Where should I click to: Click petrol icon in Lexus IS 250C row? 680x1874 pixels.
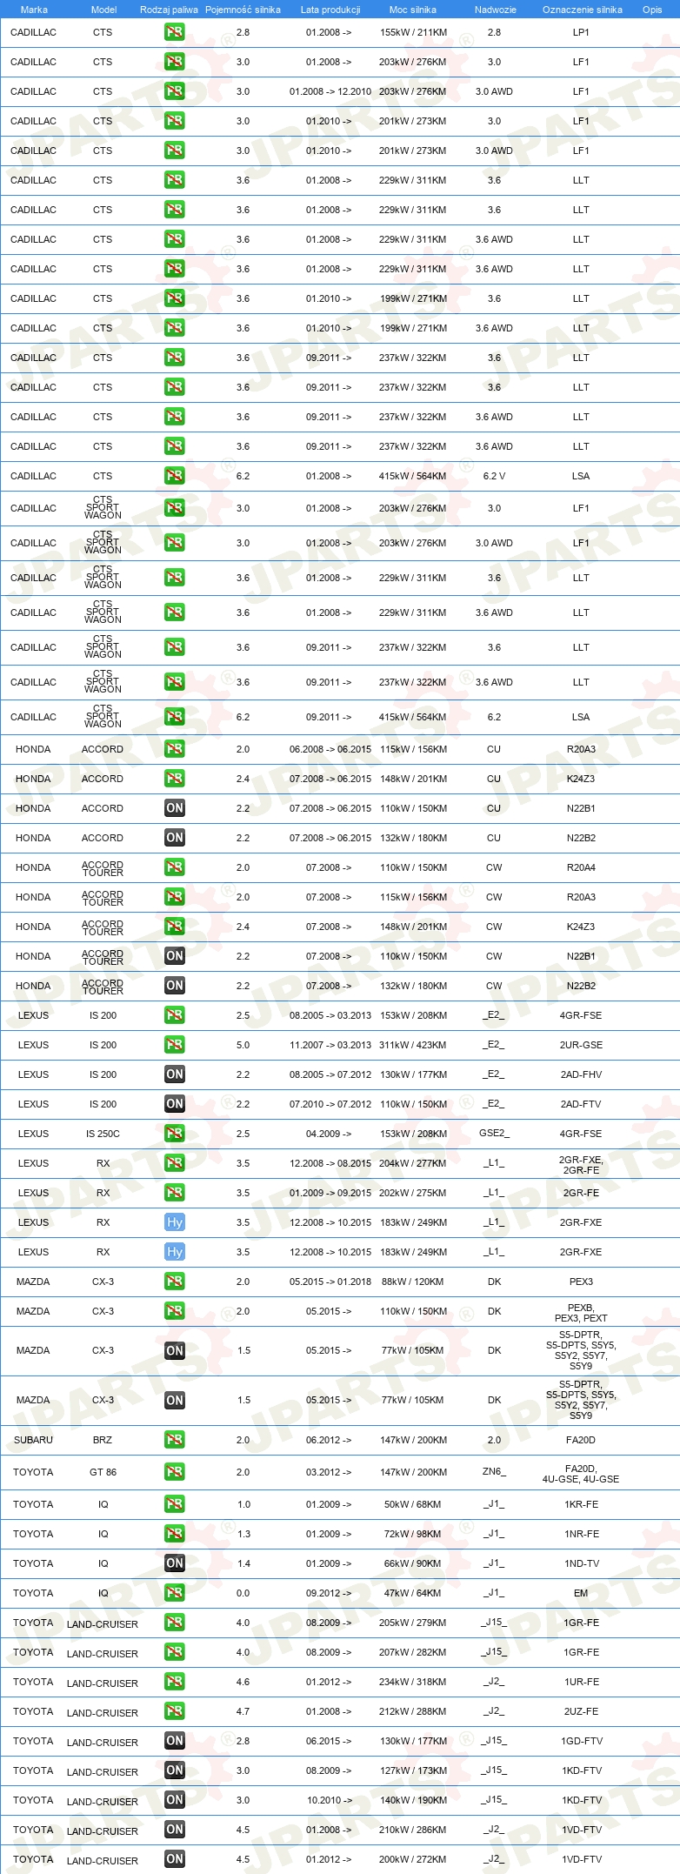(x=175, y=1134)
